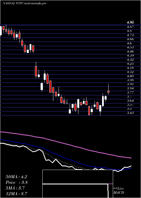Click the 3.7 price axis label
The image size is (141, 198).
click(129, 96)
